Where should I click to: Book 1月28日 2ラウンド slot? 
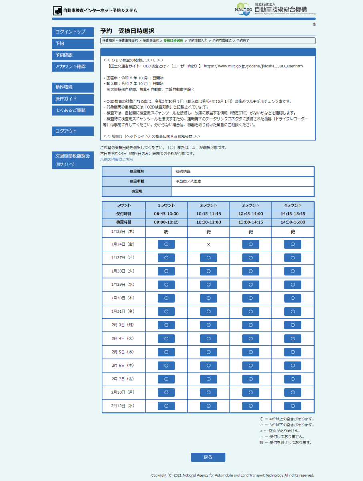coord(209,271)
